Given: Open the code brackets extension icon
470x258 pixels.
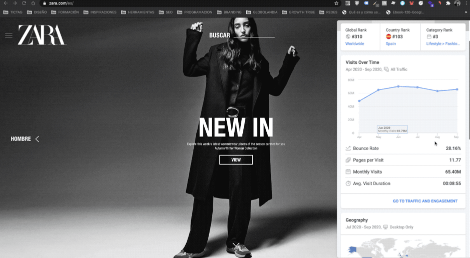Looking at the screenshot, I should pos(384,3).
